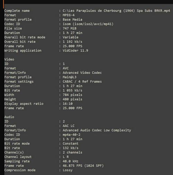Screen dimensions: 173x175
Task: Select the video Bit rate 1 055 kb/s
Action: [x=72, y=90]
